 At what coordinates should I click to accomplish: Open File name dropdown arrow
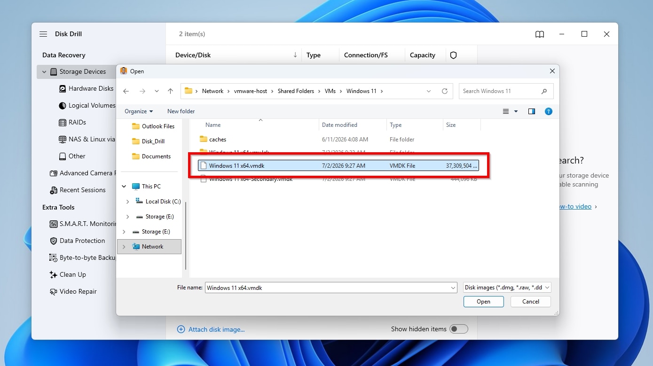453,288
